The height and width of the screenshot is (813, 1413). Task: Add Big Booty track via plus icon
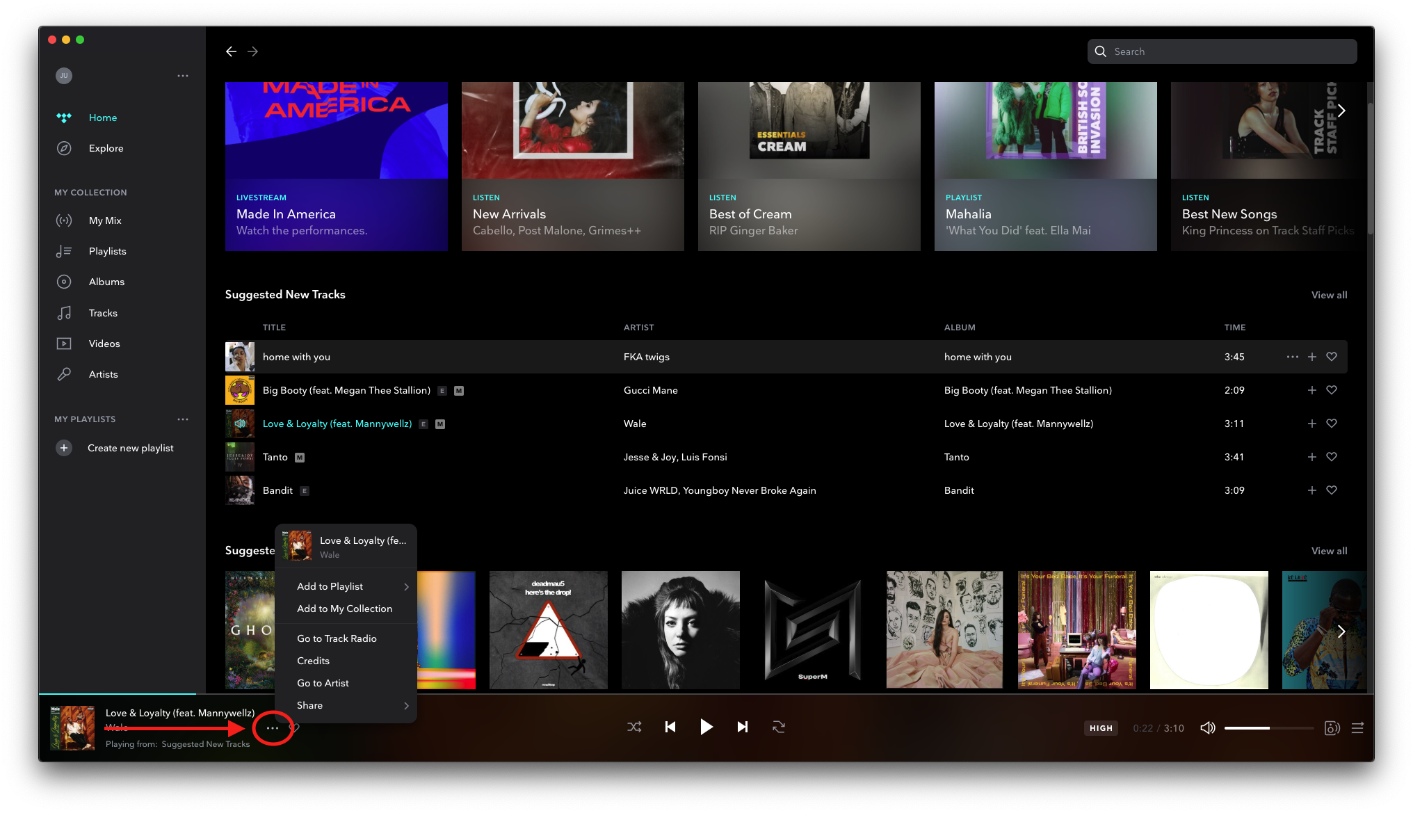1312,390
